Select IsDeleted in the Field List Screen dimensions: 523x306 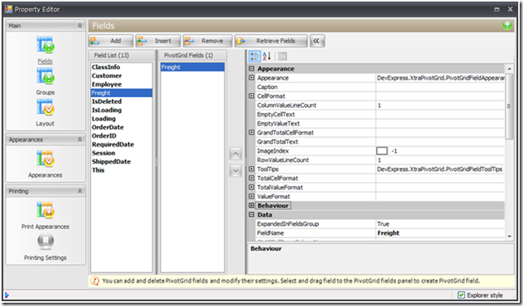tap(122, 101)
